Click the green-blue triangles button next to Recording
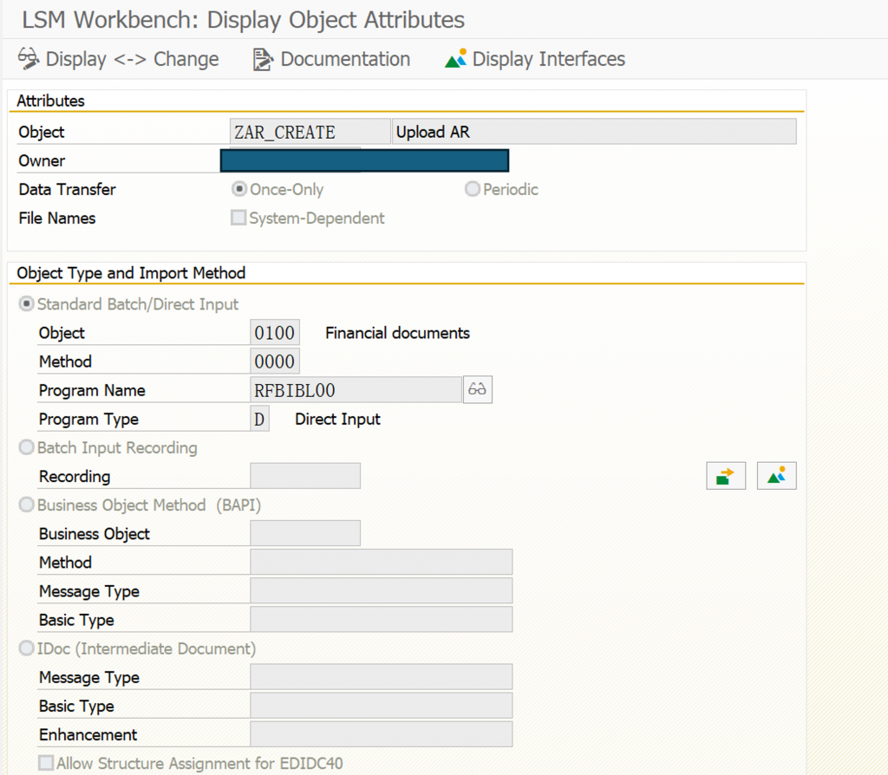Image resolution: width=888 pixels, height=775 pixels. point(776,476)
